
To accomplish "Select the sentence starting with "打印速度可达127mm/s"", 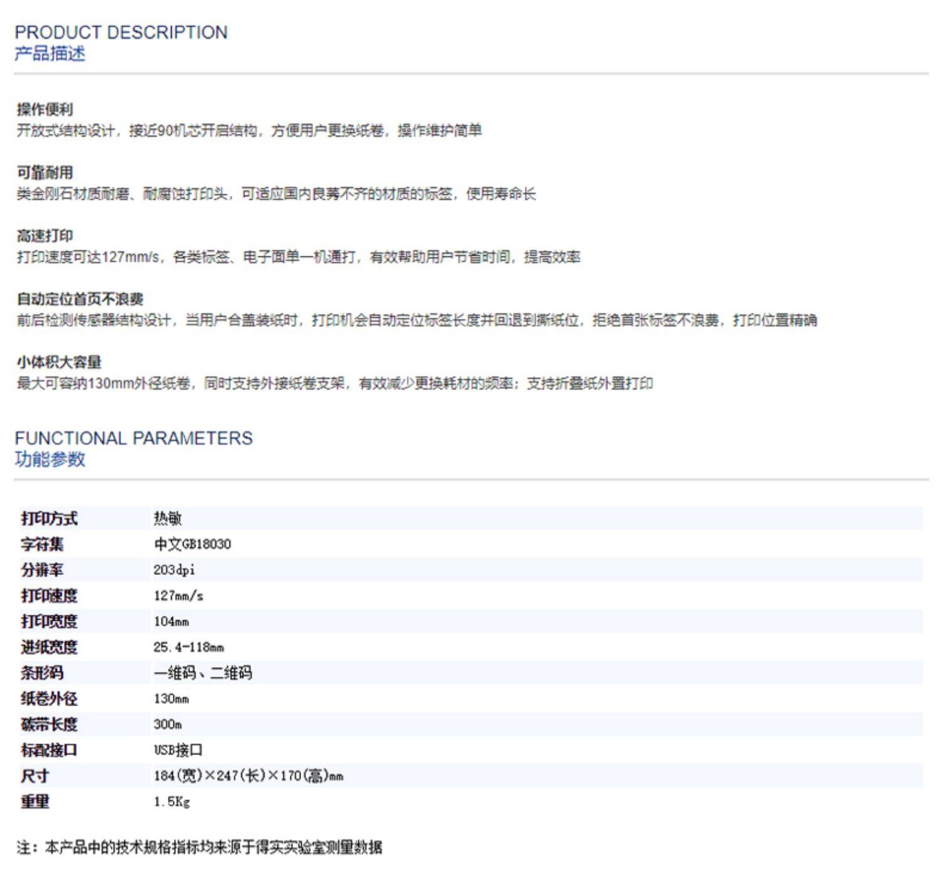I will 299,257.
